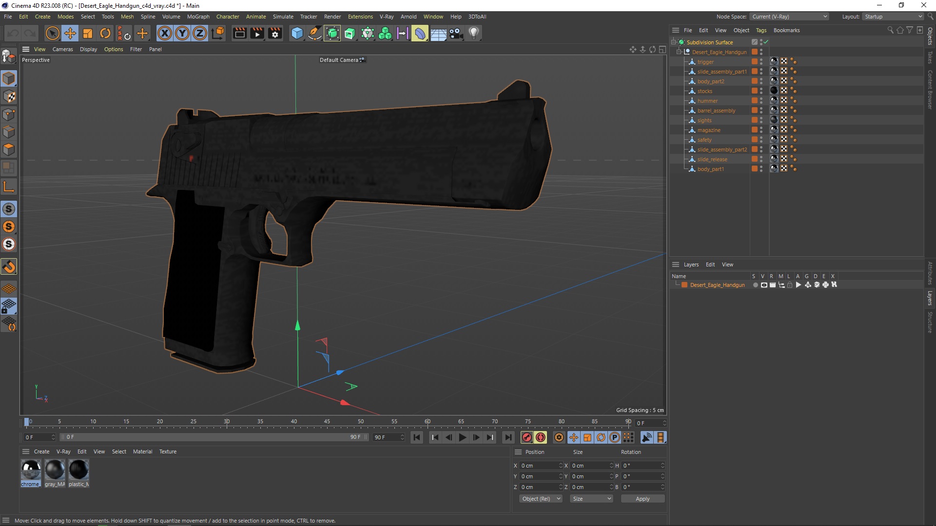Render to Picture Viewer
The width and height of the screenshot is (936, 526).
(257, 33)
